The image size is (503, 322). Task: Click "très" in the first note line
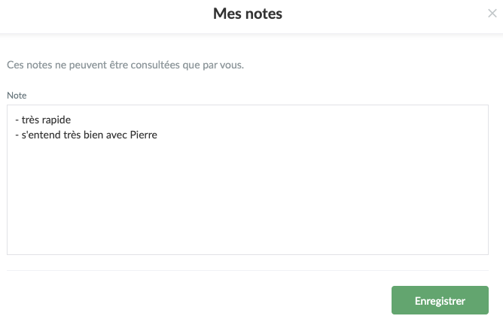30,120
